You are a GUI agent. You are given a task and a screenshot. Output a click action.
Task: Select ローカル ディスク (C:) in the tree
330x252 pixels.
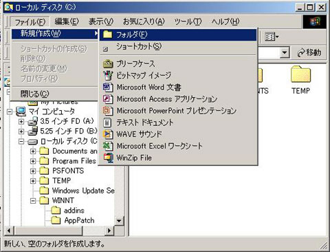pos(69,141)
